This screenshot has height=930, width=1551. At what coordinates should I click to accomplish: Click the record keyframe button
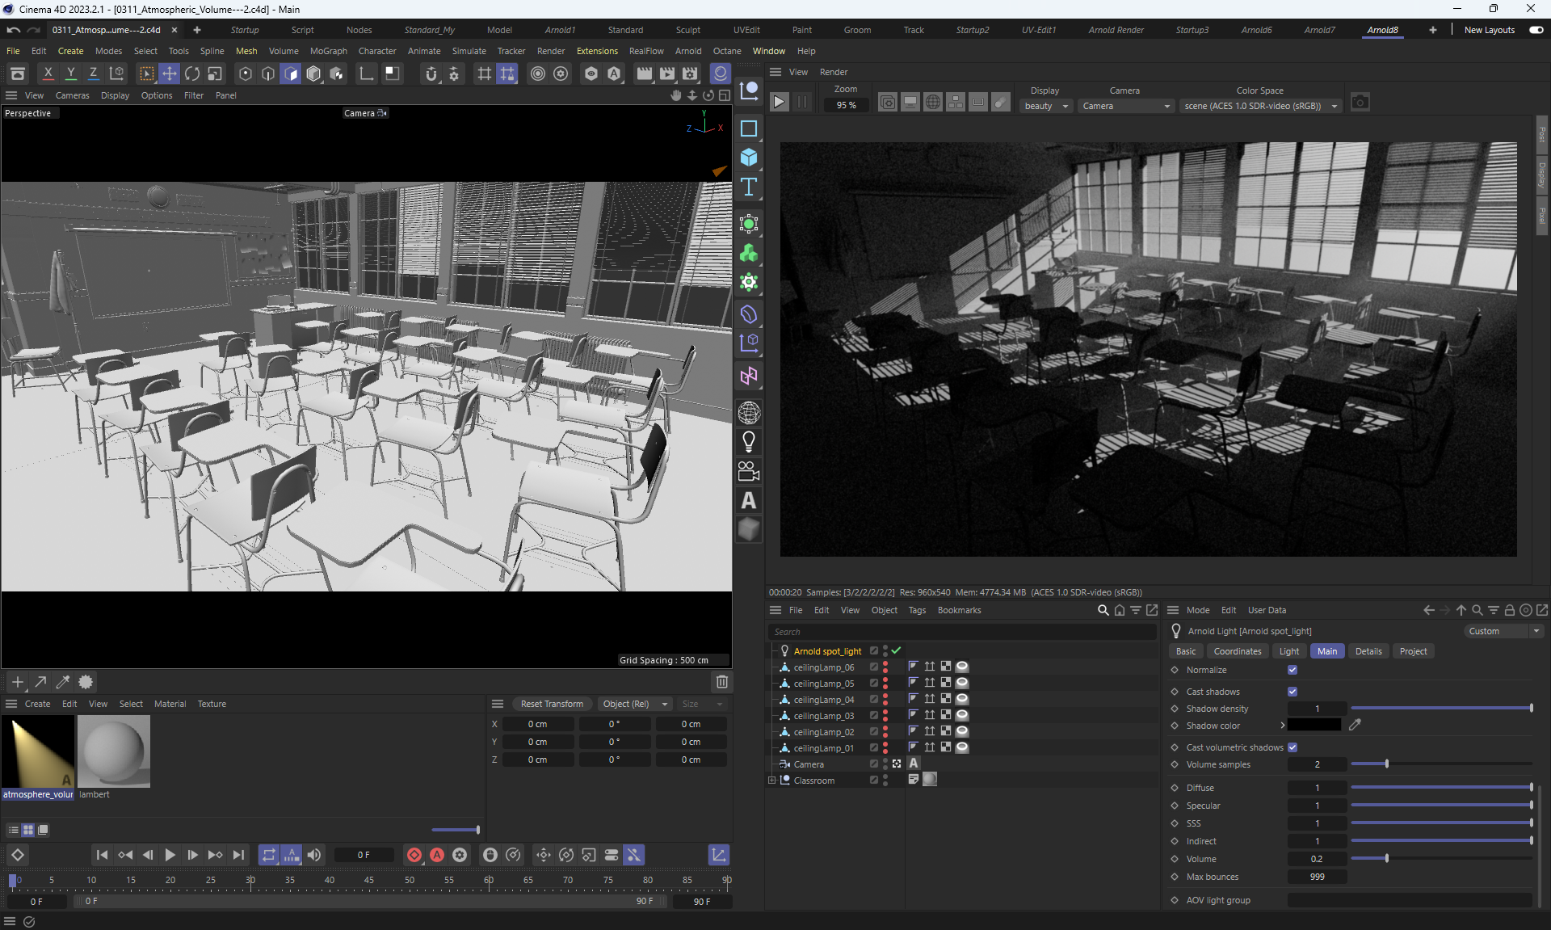tap(414, 855)
